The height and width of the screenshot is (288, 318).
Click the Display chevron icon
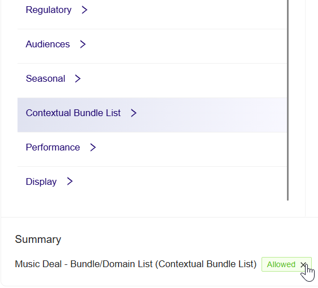point(69,181)
